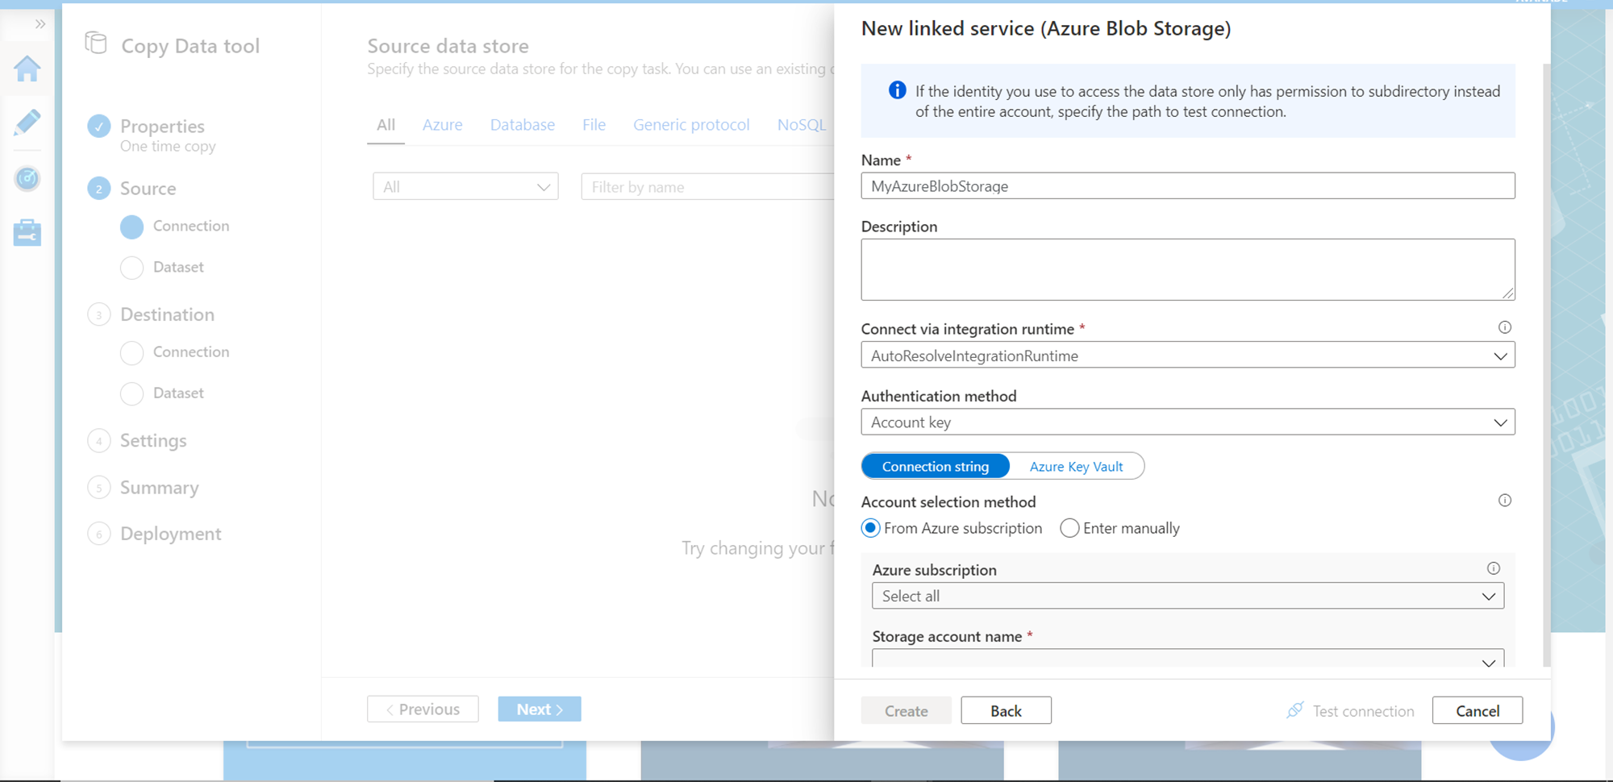Image resolution: width=1613 pixels, height=782 pixels.
Task: Click info icon beside integration runtime
Action: coord(1504,327)
